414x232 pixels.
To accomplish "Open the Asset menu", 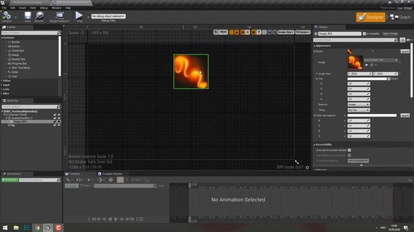I will click(x=23, y=8).
